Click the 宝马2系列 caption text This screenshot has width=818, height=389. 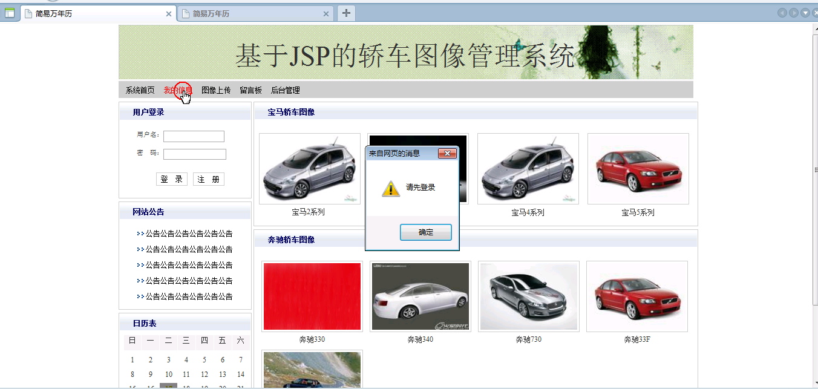click(x=308, y=212)
